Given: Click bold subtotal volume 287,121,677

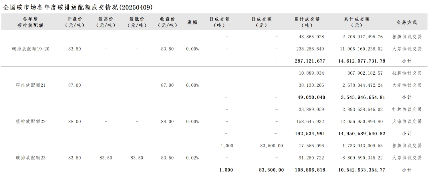Looking at the screenshot, I should click(x=310, y=61).
